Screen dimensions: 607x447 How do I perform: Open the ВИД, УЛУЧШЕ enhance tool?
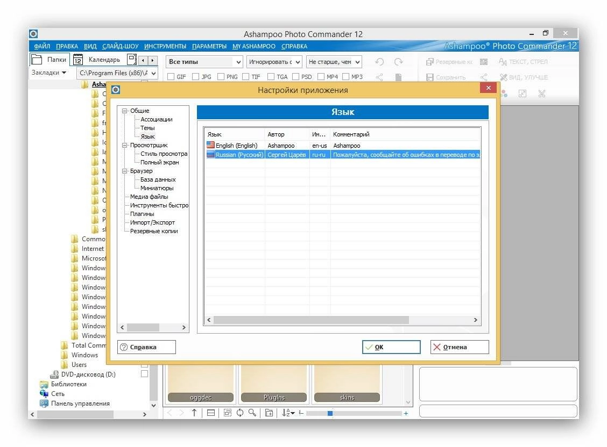pyautogui.click(x=524, y=77)
